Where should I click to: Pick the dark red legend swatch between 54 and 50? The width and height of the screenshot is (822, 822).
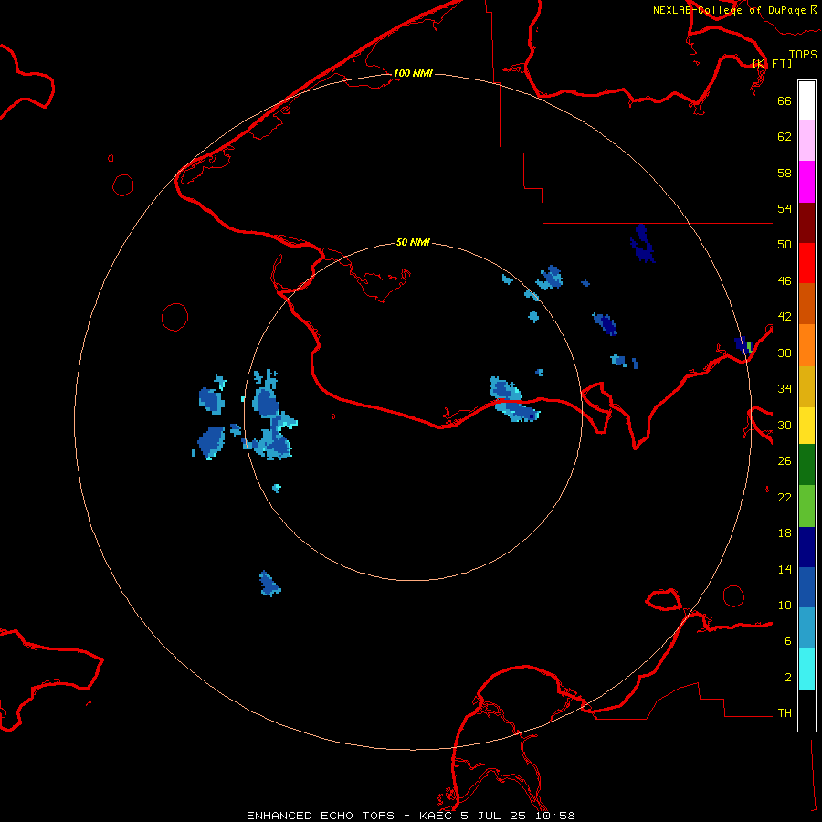click(806, 223)
